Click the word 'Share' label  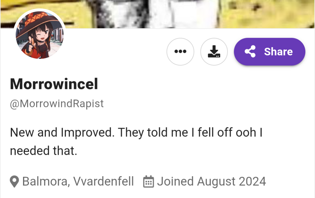(x=278, y=52)
